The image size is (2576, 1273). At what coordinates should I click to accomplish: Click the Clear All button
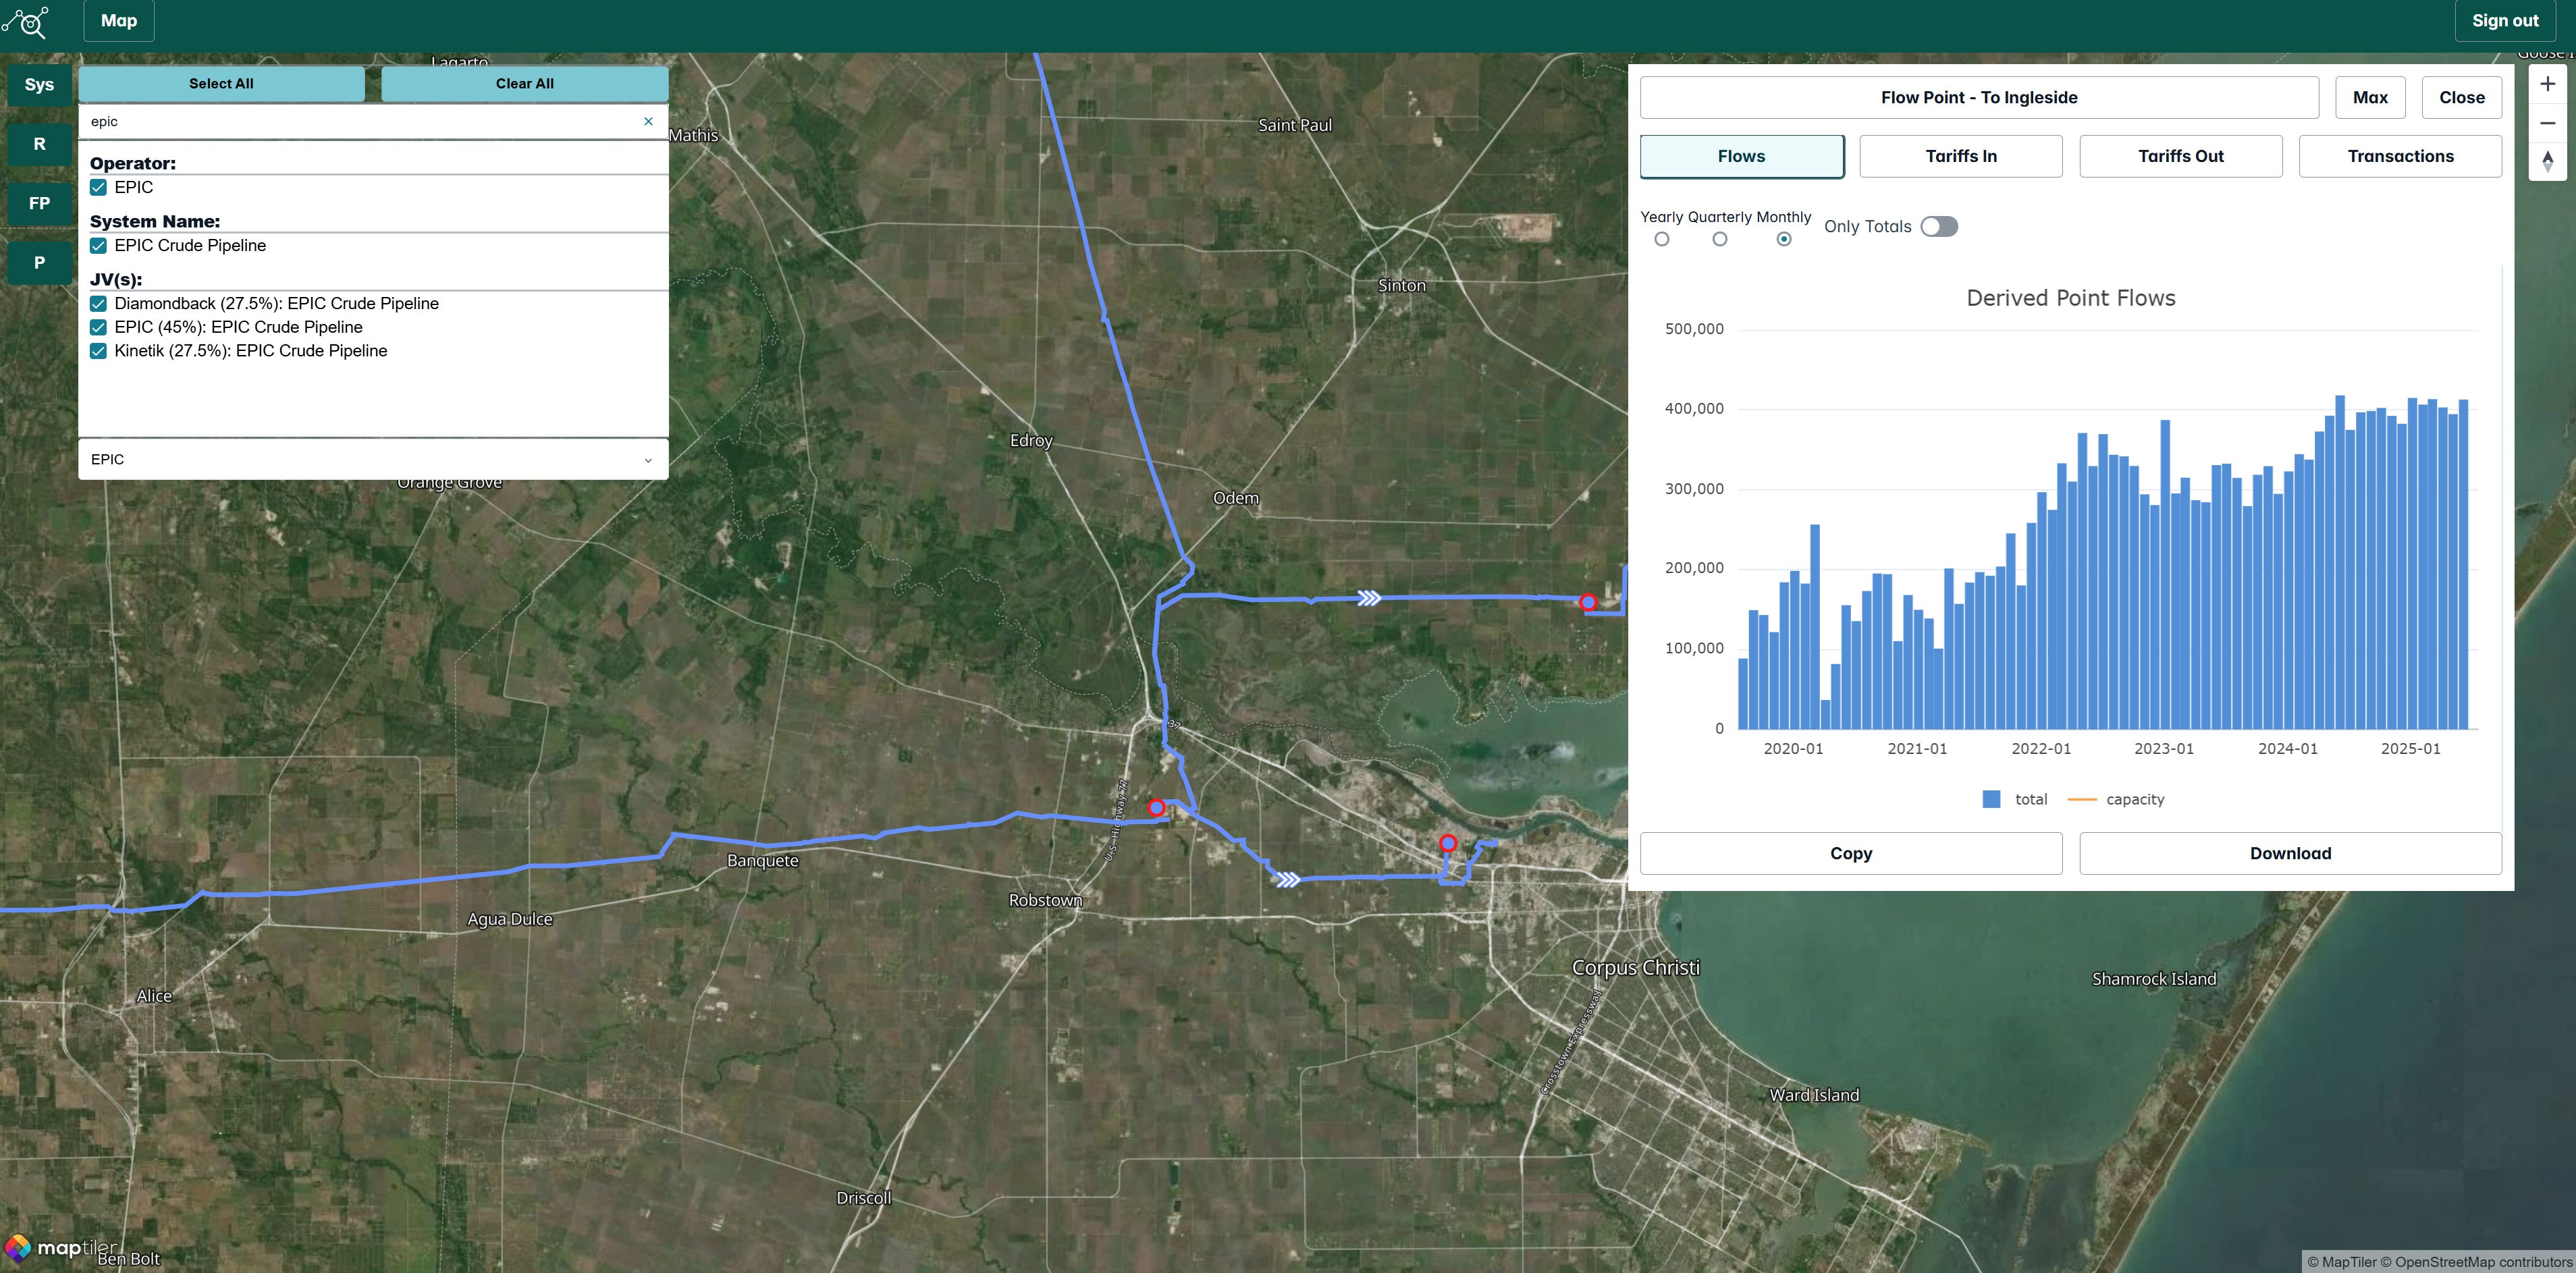[x=524, y=84]
